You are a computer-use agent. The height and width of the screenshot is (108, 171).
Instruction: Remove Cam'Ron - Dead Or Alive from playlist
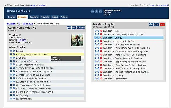pos(101,68)
